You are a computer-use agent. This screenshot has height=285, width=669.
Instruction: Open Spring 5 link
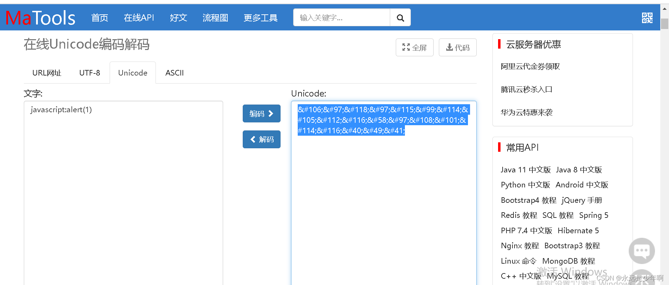click(x=594, y=215)
